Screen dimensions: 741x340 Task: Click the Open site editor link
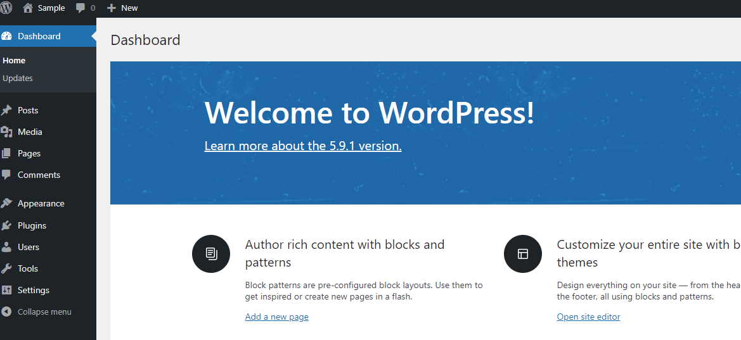pos(588,317)
